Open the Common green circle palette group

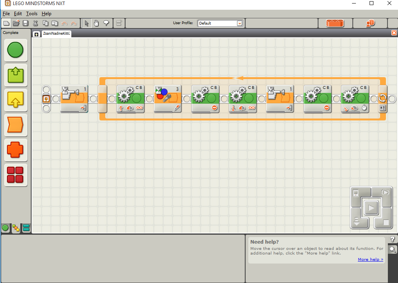coord(16,50)
